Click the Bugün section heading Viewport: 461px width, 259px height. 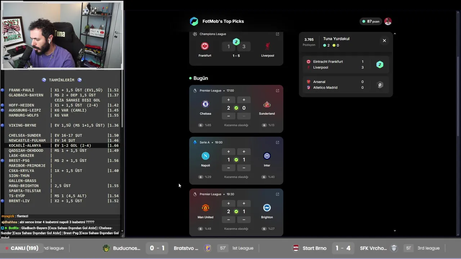(201, 78)
